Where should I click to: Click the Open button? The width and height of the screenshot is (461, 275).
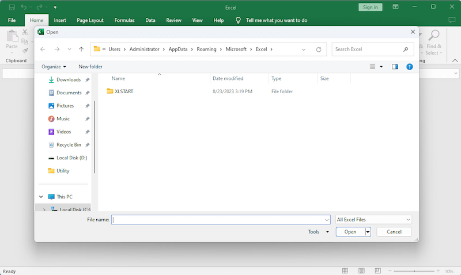coord(350,232)
